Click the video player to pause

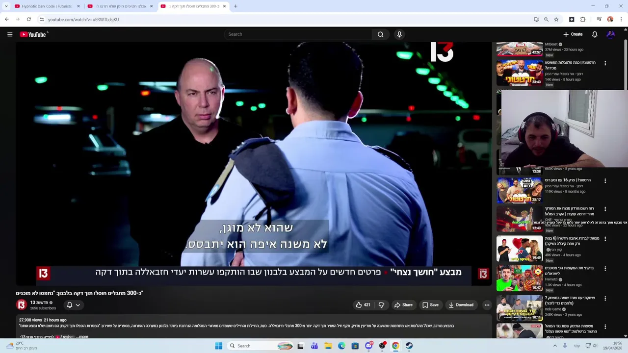click(x=254, y=163)
